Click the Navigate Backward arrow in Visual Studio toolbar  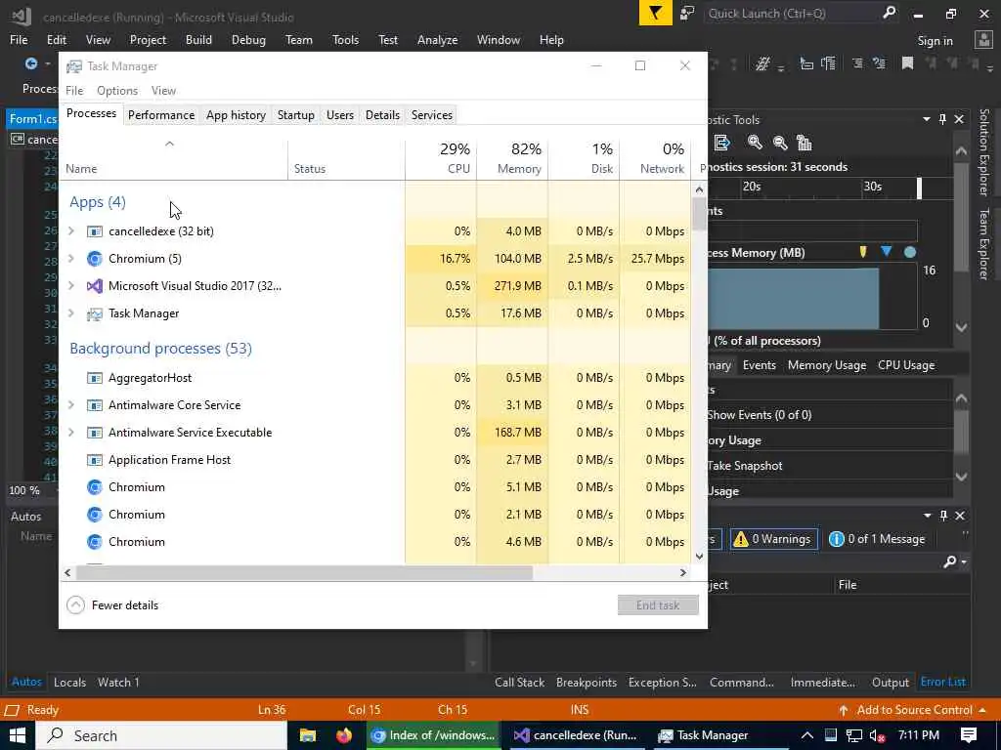(30, 63)
